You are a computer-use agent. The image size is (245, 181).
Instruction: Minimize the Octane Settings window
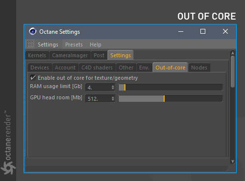point(181,31)
